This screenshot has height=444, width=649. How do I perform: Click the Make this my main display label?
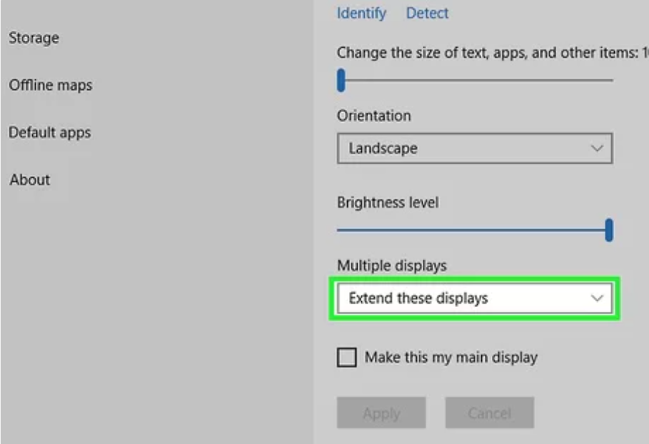coord(451,357)
